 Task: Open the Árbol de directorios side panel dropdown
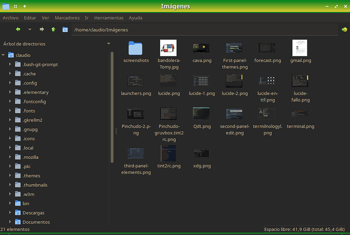[109, 44]
